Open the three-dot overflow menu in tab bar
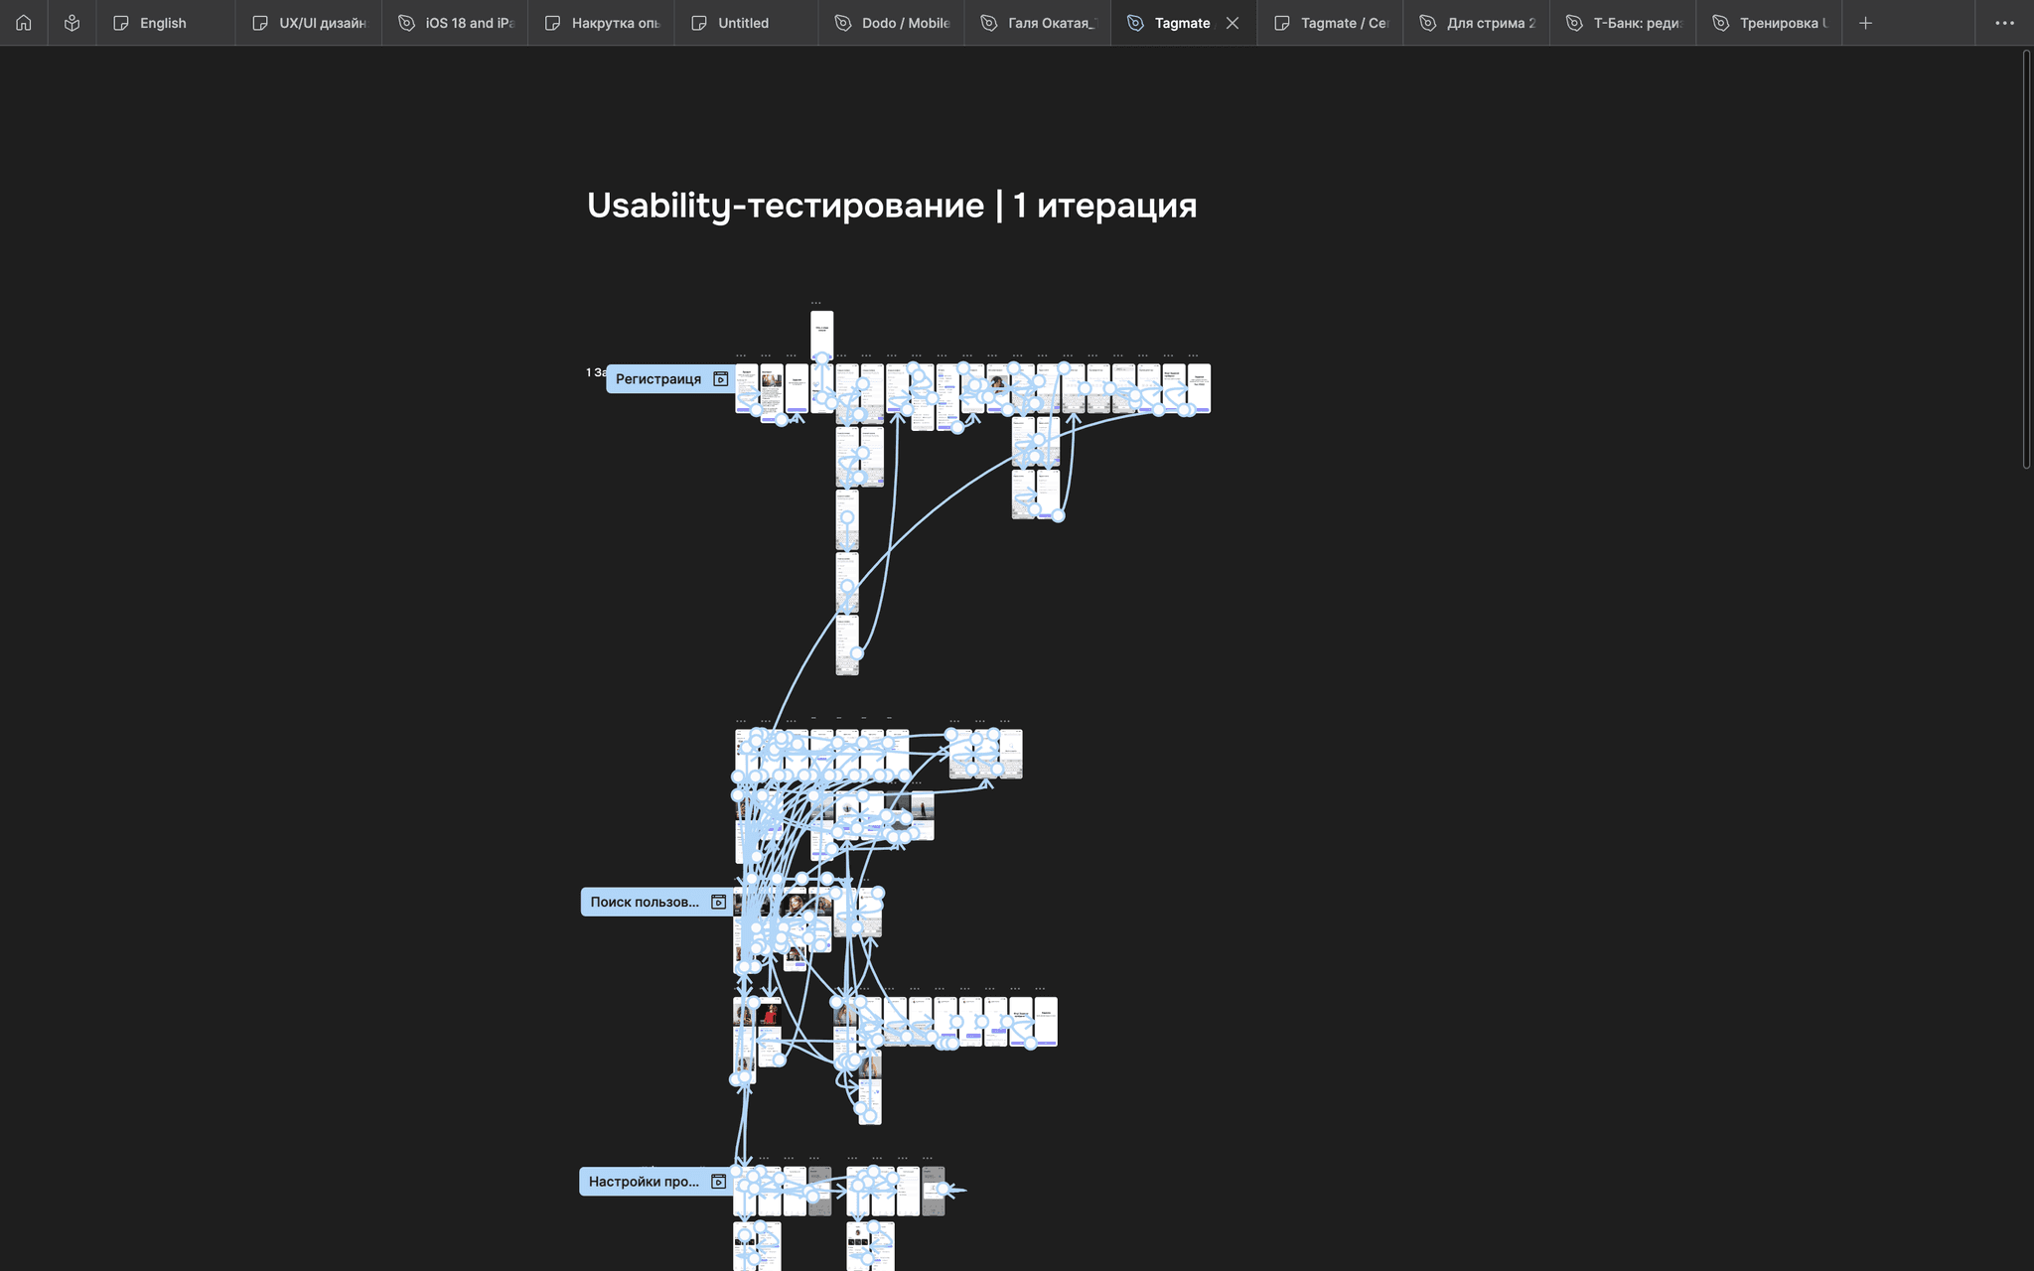 click(x=2004, y=23)
